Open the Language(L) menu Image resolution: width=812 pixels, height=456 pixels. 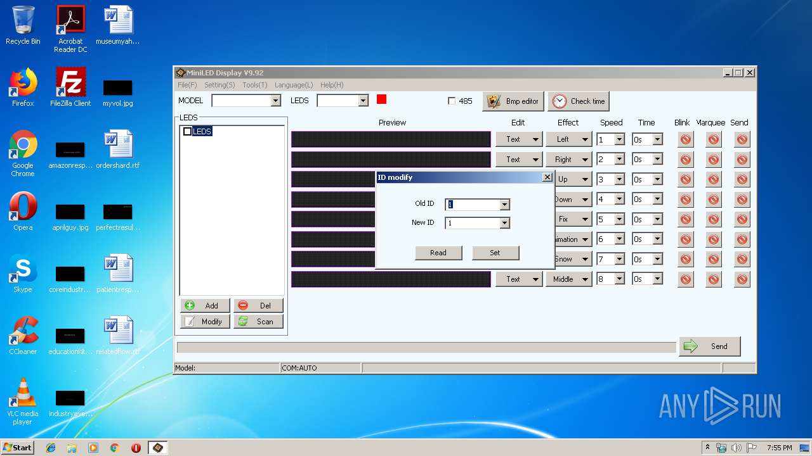(293, 85)
